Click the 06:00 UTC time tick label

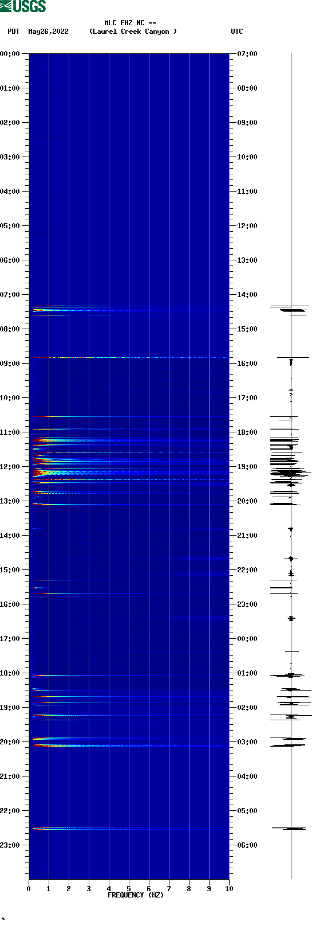(247, 845)
